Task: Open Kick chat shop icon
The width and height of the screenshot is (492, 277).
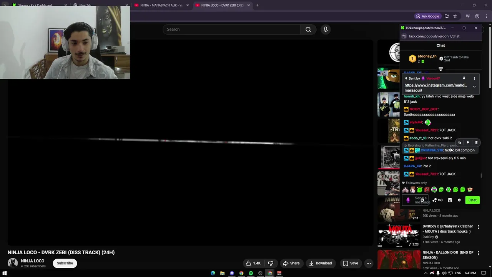Action: coord(450,200)
